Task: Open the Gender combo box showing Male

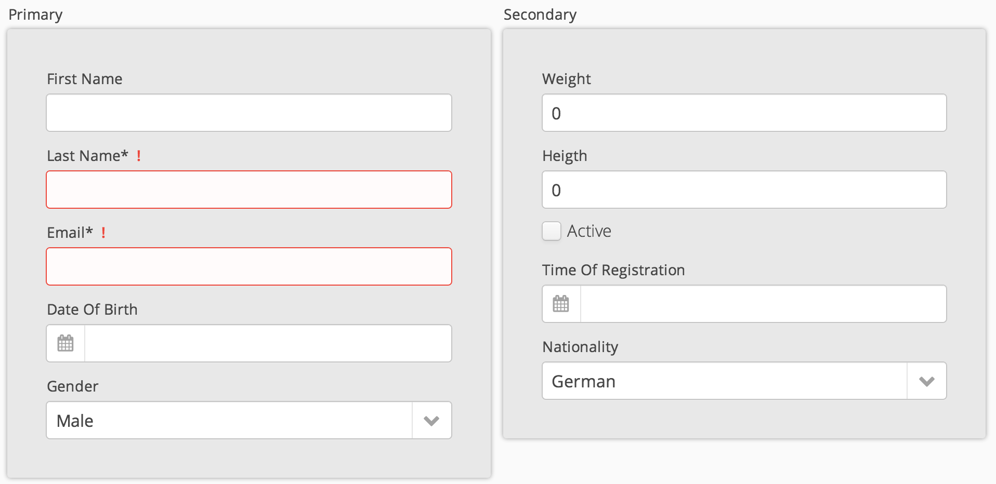Action: [229, 421]
